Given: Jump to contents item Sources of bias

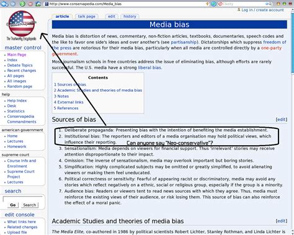Looking at the screenshot, I should (70, 84).
